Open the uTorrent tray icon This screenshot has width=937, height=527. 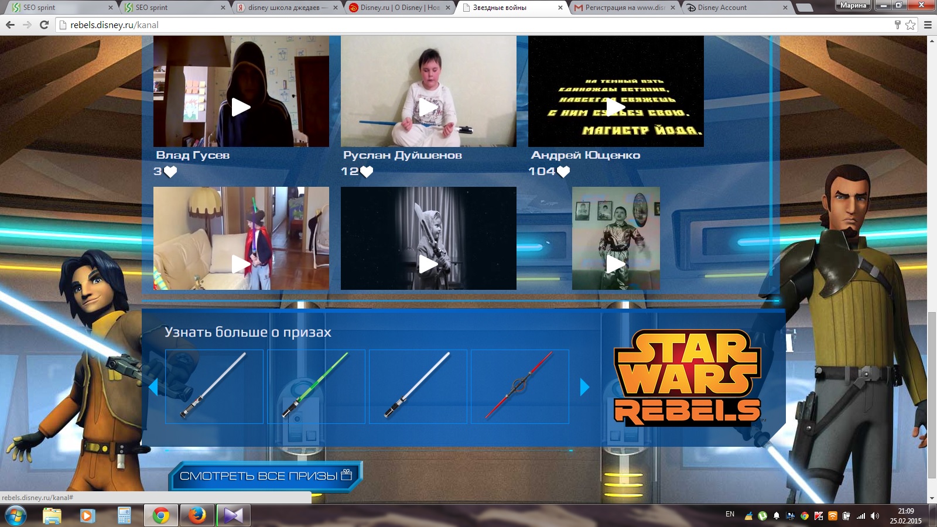click(x=762, y=516)
